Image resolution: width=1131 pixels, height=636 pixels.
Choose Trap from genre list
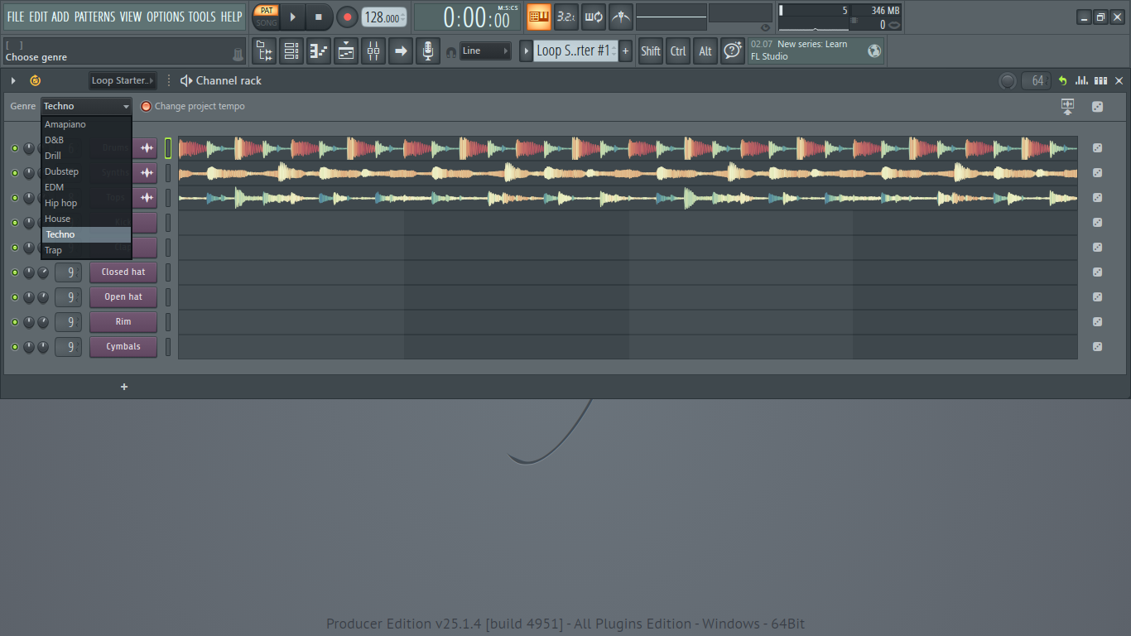(86, 250)
